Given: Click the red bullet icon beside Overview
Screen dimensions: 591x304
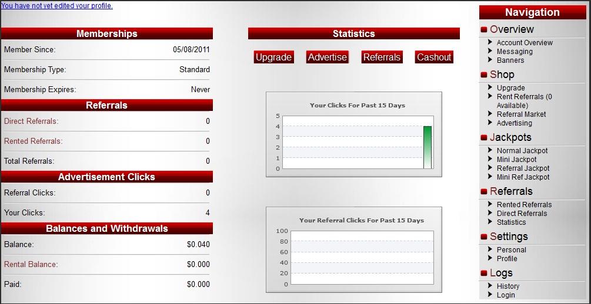Looking at the screenshot, I should point(485,30).
